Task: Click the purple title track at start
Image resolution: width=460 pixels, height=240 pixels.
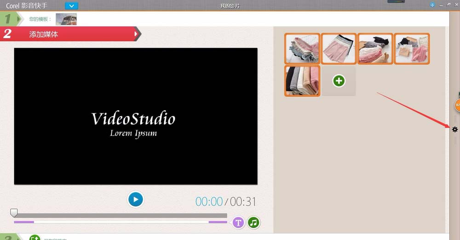Action: (24, 222)
